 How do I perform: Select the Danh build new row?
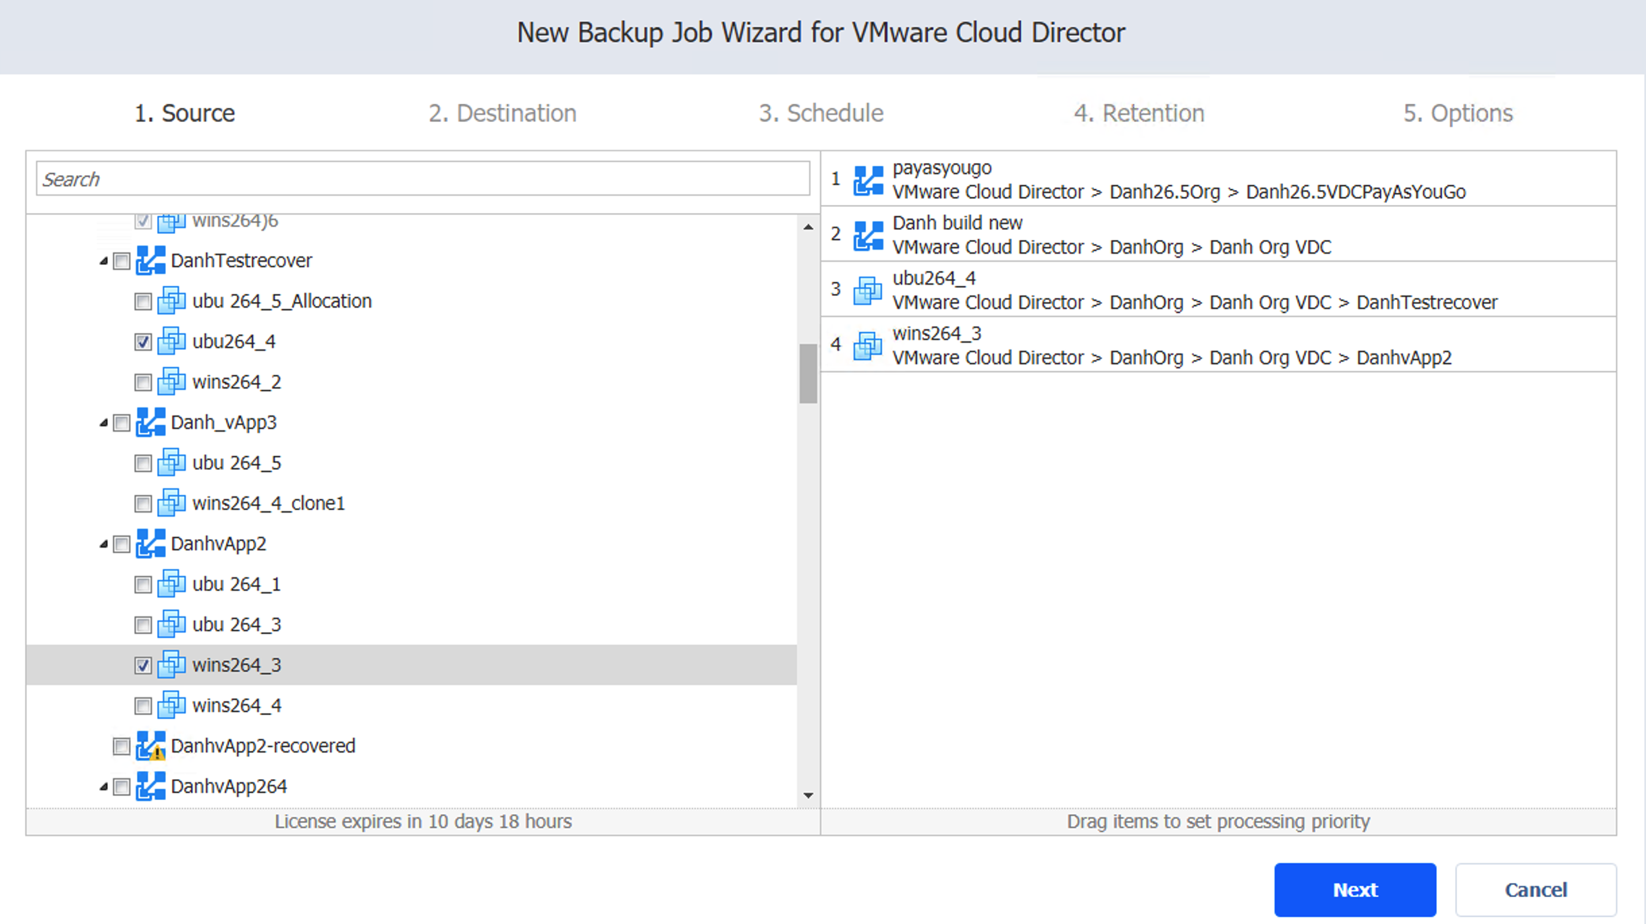tap(1219, 235)
